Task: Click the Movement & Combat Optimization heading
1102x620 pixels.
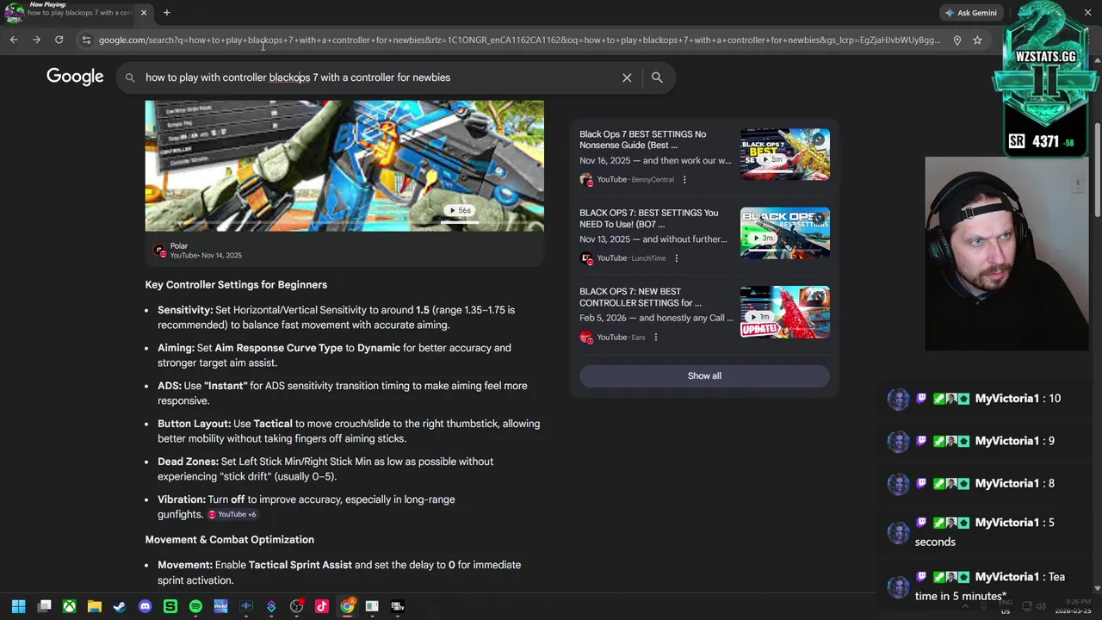Action: 229,539
